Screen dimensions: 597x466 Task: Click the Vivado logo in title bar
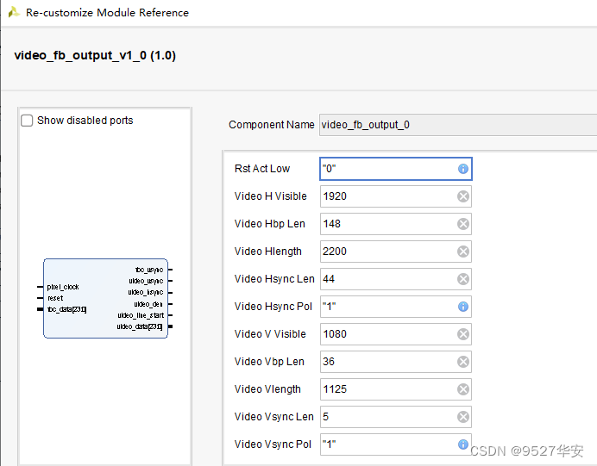14,12
